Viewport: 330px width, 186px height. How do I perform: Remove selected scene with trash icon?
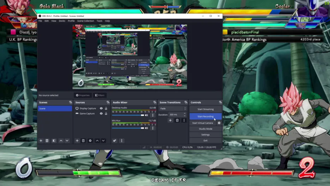coord(47,141)
